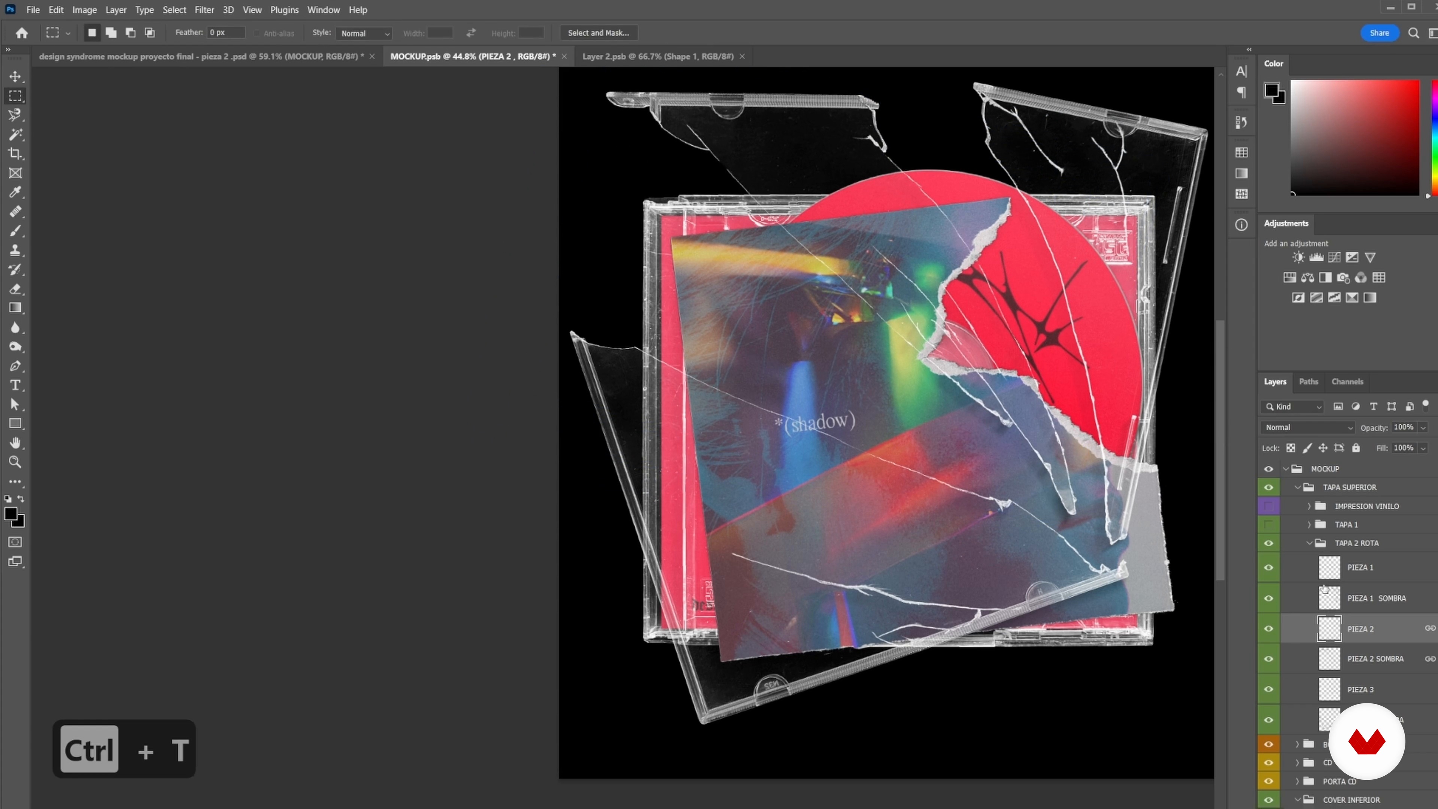Select the Brush tool
Image resolution: width=1438 pixels, height=809 pixels.
click(15, 231)
